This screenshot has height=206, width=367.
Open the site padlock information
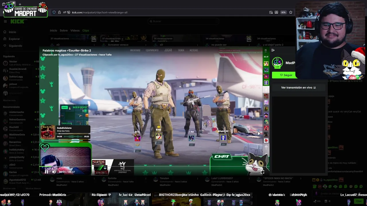pyautogui.click(x=59, y=12)
